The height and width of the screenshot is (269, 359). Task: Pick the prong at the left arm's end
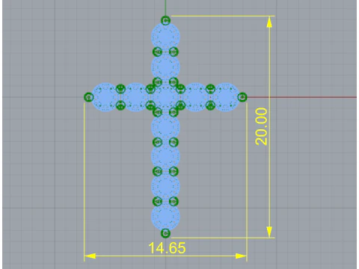pyautogui.click(x=88, y=97)
